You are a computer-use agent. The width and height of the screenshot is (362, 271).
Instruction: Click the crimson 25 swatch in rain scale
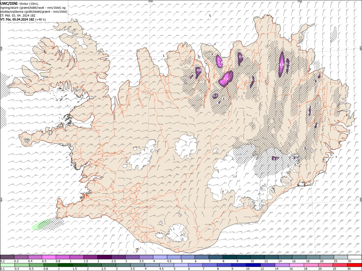click(x=340, y=265)
